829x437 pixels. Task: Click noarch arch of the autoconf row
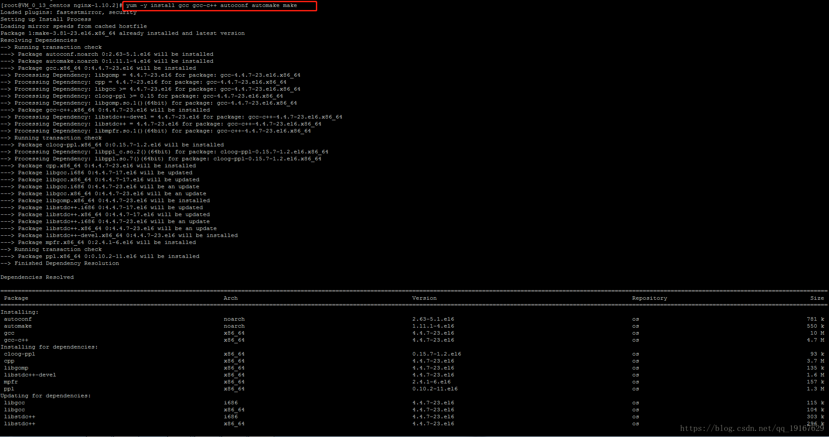234,319
